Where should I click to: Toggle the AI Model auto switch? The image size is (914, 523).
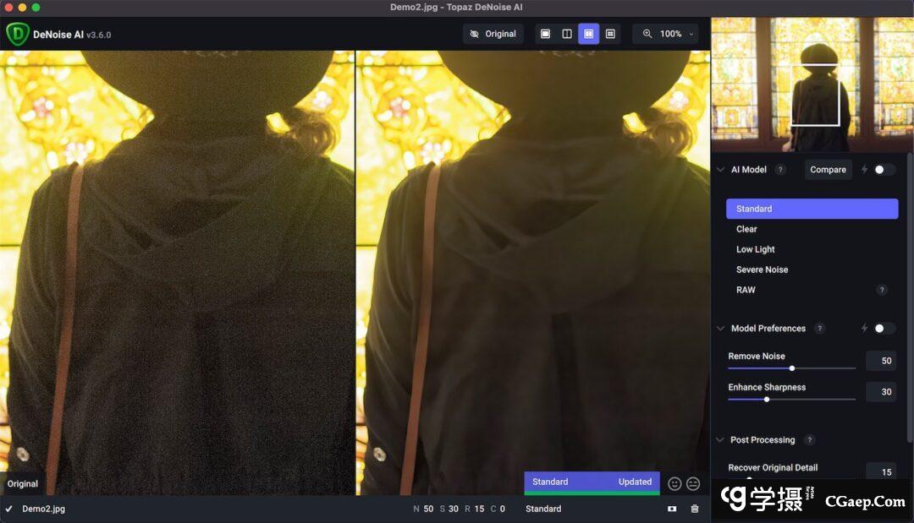click(884, 170)
